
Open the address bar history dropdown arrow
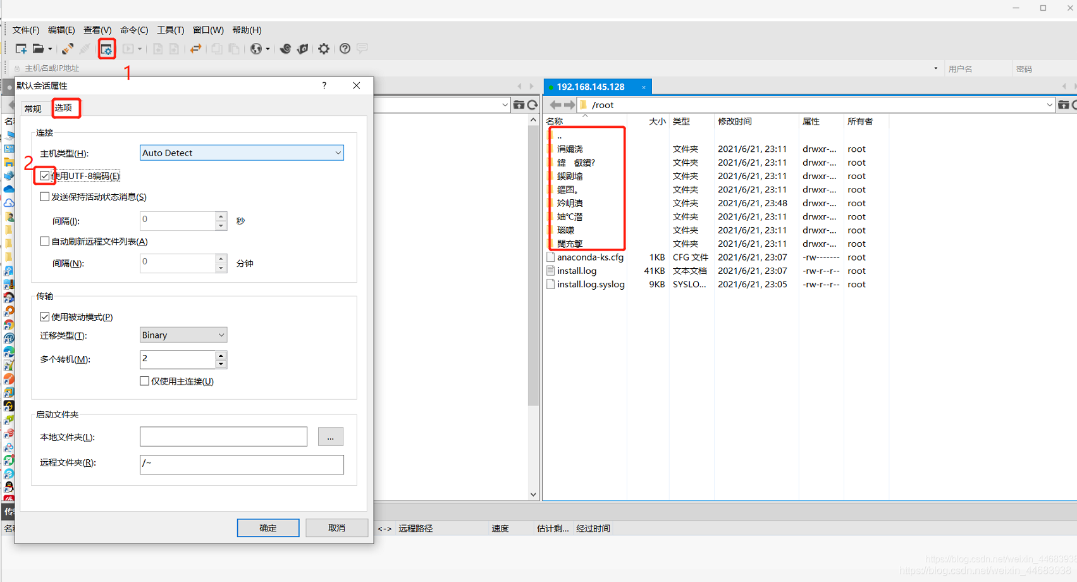coord(936,68)
